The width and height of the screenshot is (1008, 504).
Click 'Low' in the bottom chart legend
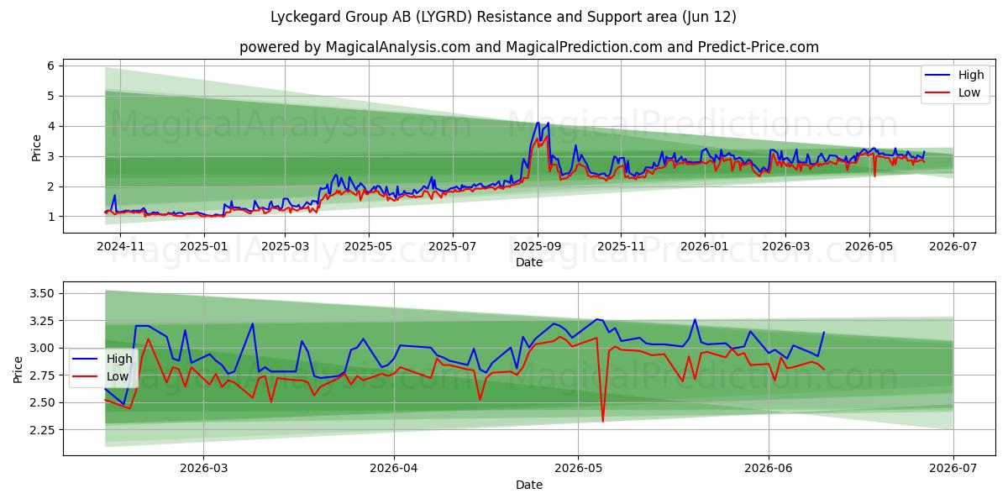(x=118, y=376)
